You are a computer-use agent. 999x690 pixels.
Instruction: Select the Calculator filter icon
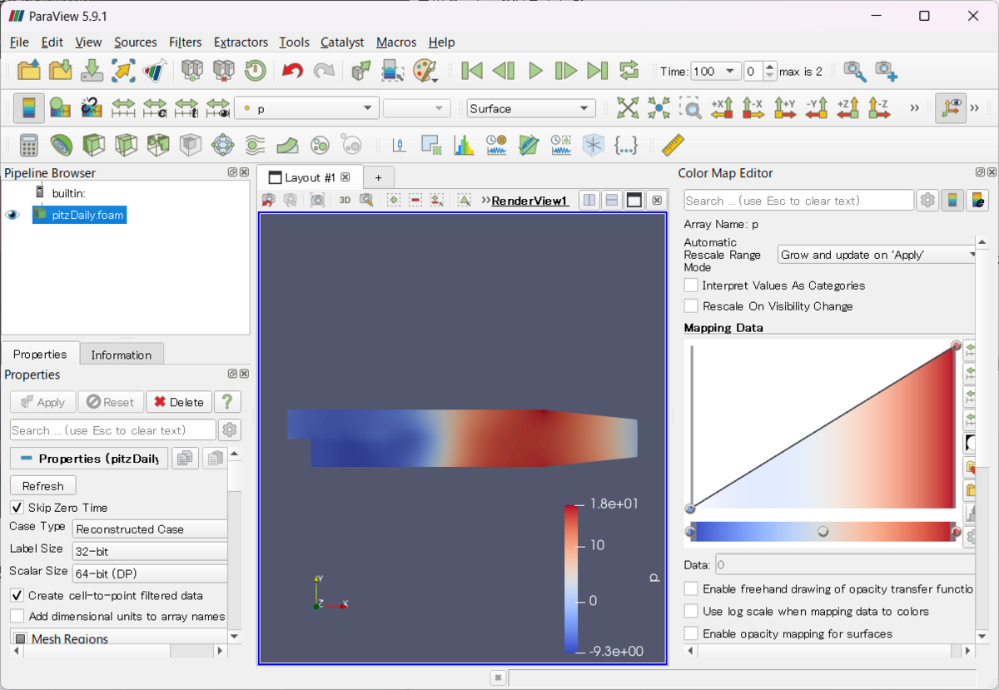point(28,144)
